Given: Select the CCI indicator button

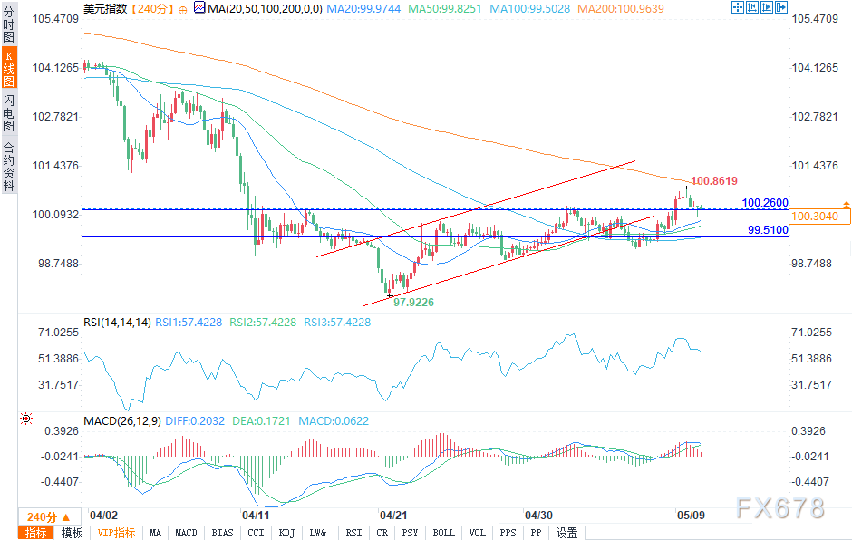Looking at the screenshot, I should 257,533.
